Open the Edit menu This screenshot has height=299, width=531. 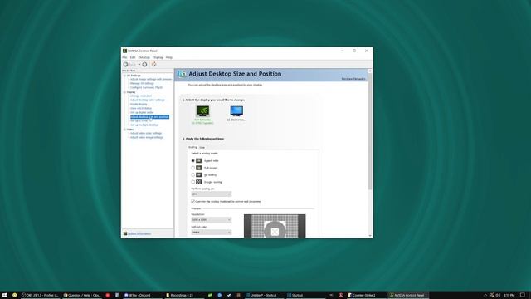(x=133, y=57)
